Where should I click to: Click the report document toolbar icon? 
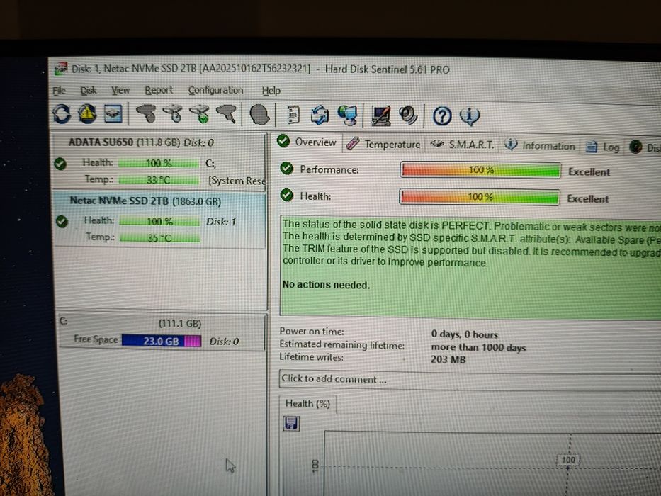tap(293, 115)
